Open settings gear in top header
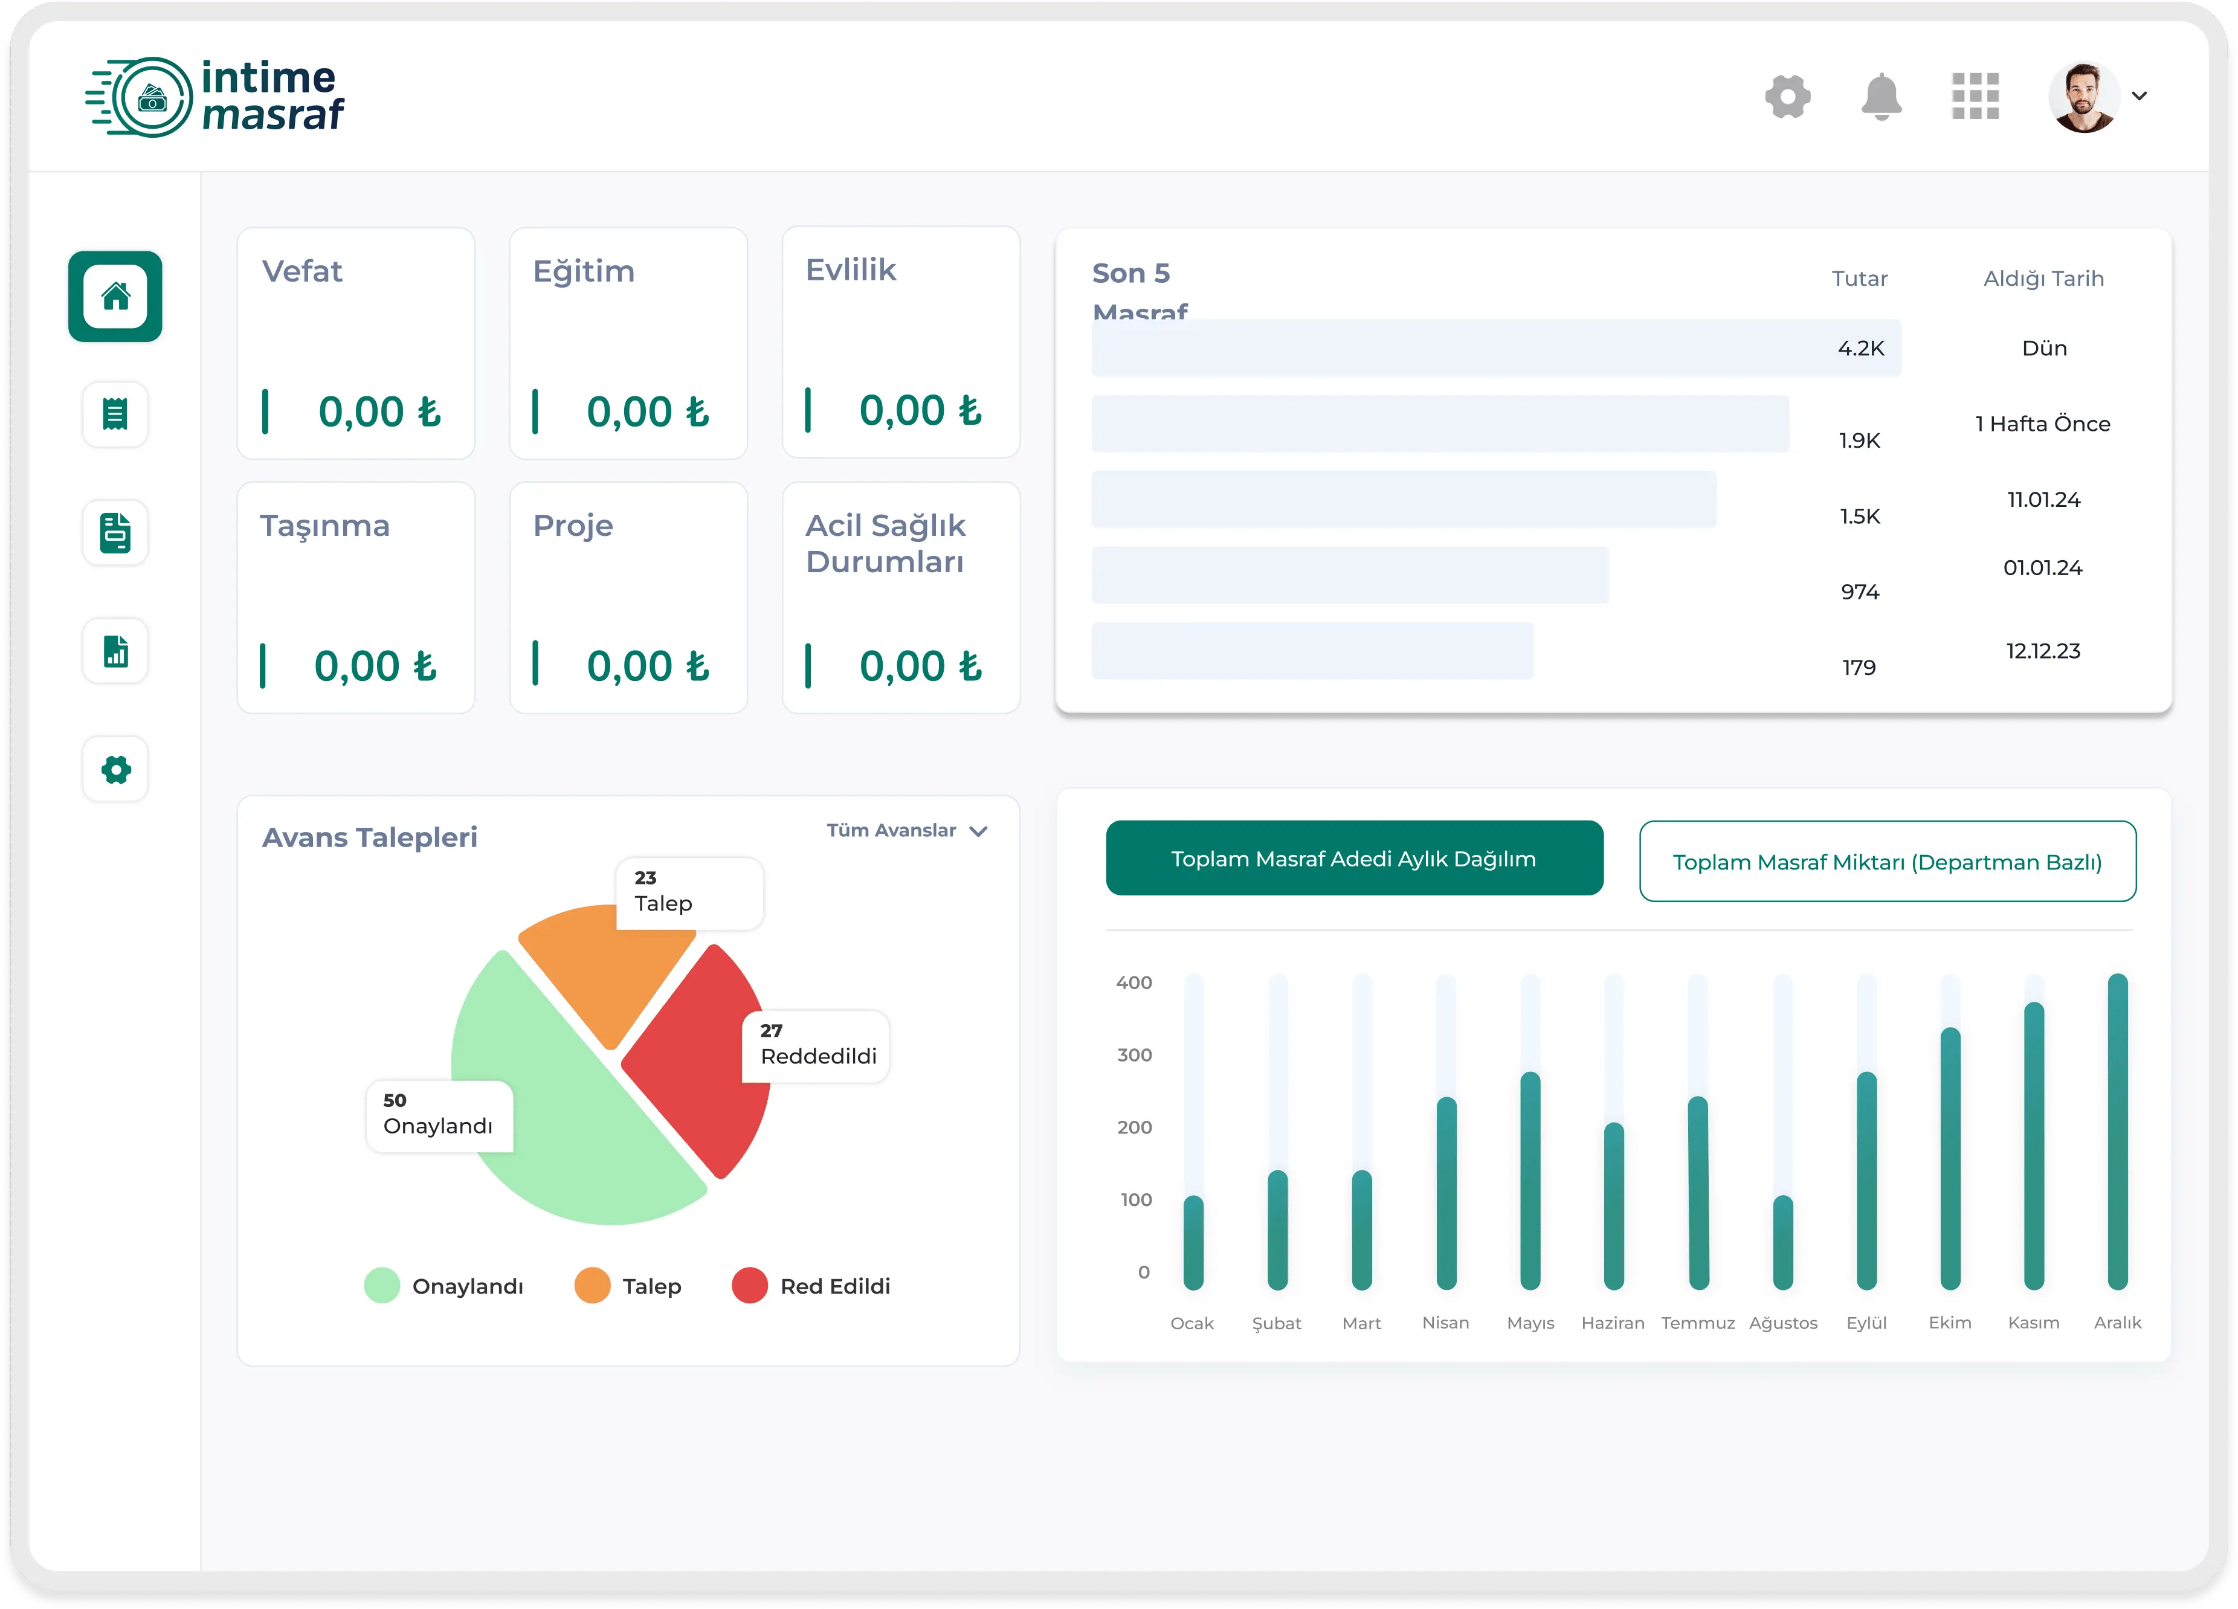The height and width of the screenshot is (1609, 2238). coord(1787,97)
